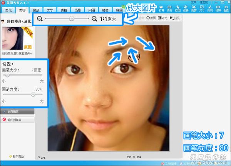Viewport: 231px width, 166px height.
Task: Click the zoom-in magnifier icon
Action: [94, 19]
